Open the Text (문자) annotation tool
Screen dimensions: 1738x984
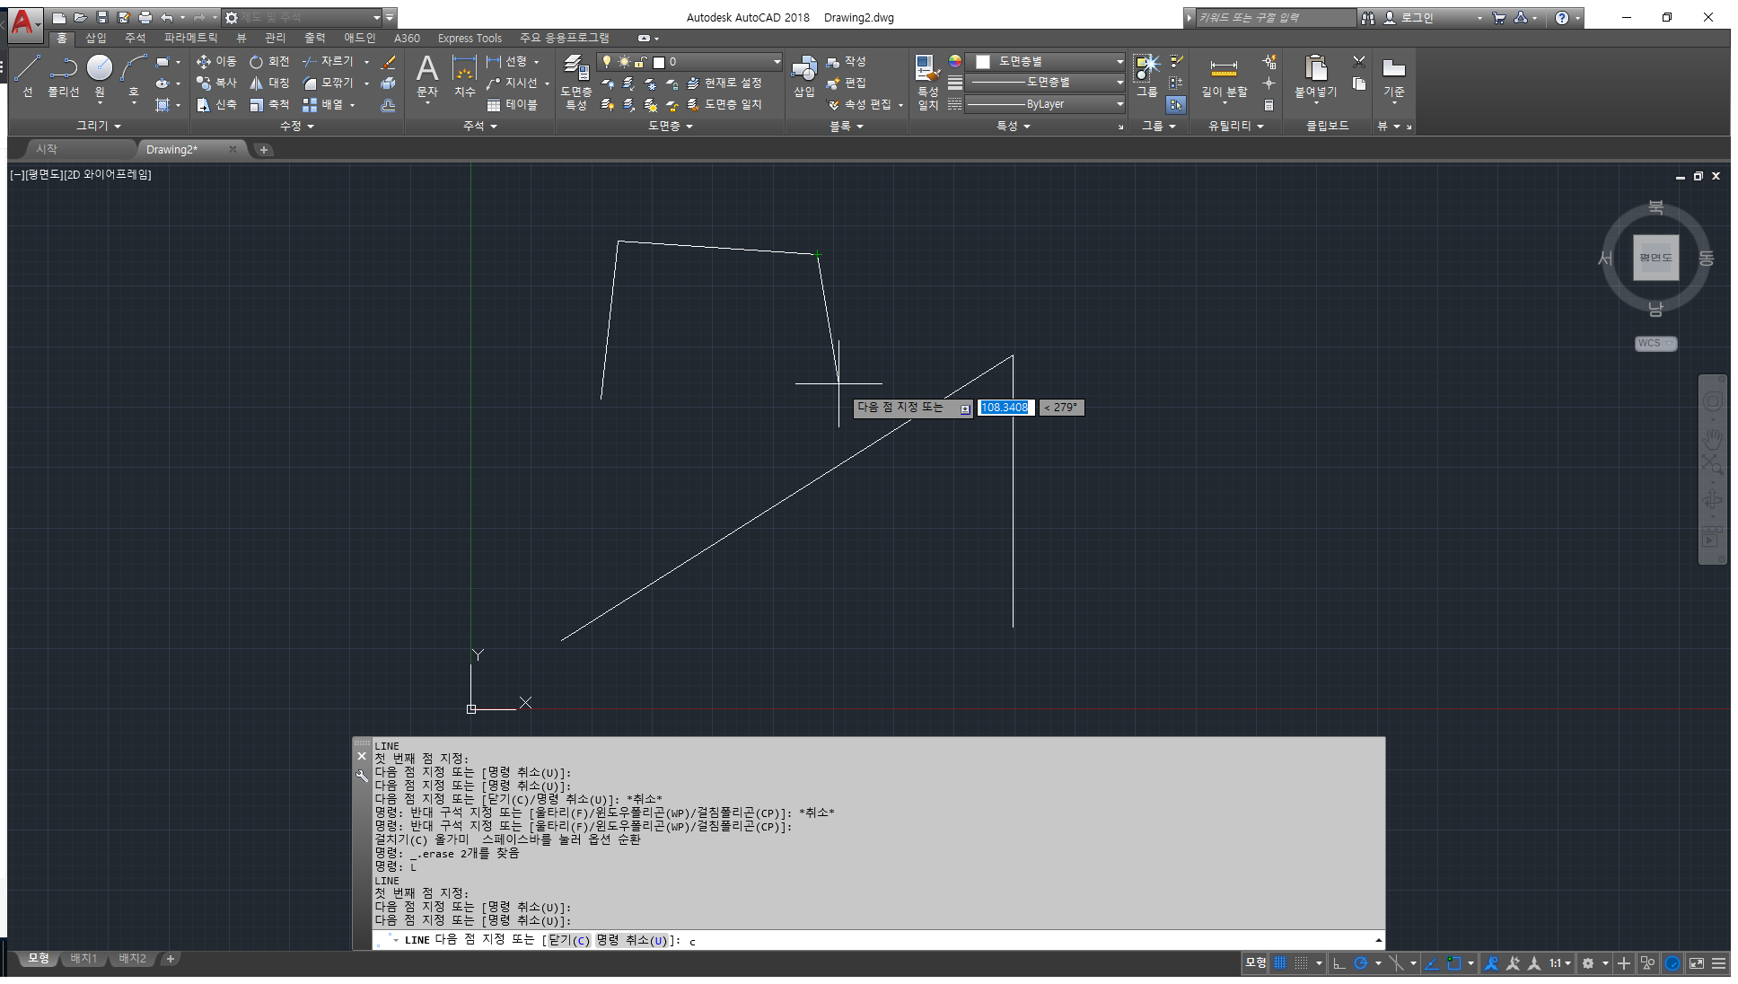[427, 75]
